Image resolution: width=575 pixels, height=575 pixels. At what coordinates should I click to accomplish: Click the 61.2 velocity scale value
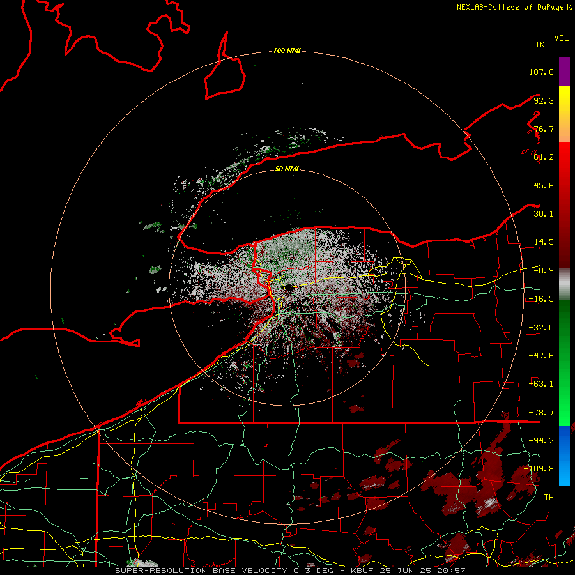click(x=544, y=157)
